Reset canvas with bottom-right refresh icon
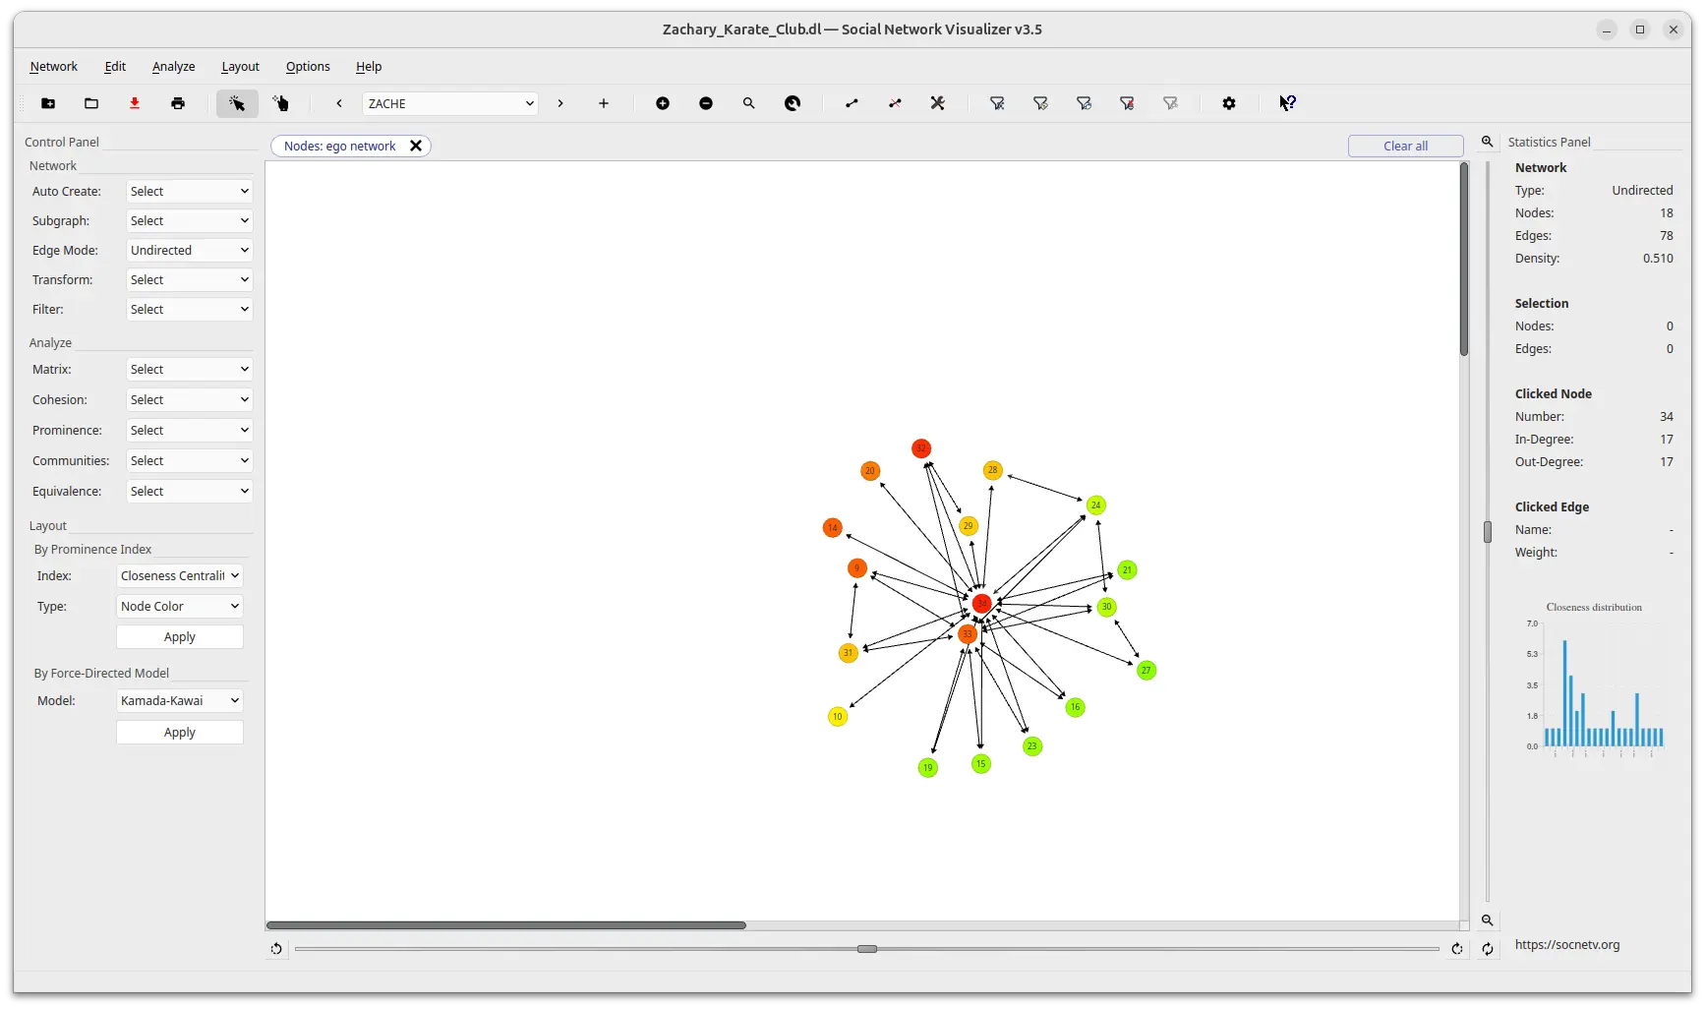 (1488, 949)
